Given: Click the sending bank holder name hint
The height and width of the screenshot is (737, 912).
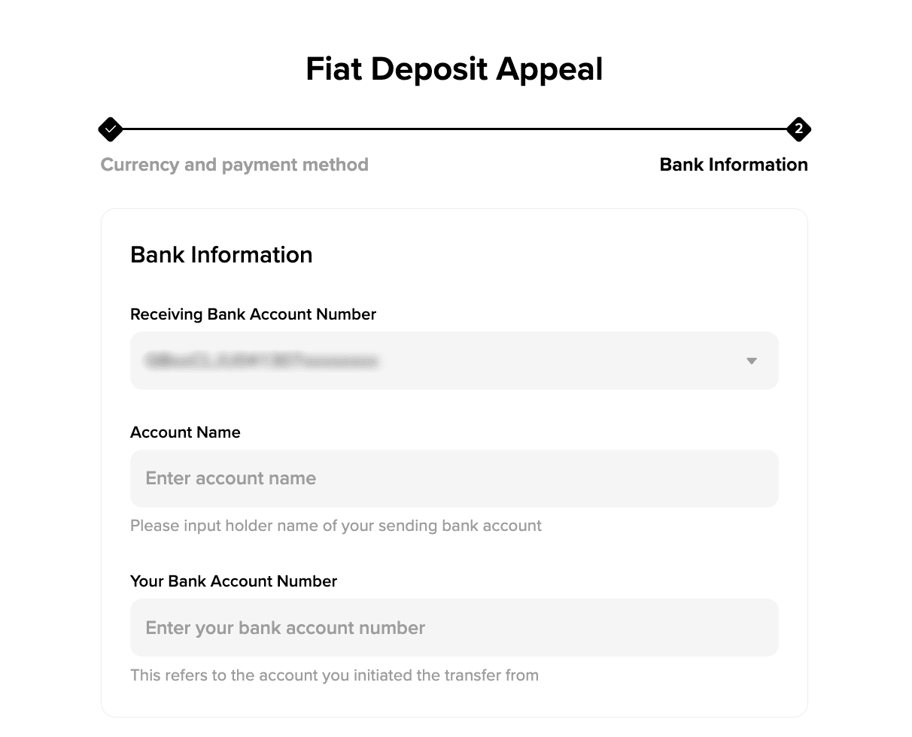Looking at the screenshot, I should [336, 526].
